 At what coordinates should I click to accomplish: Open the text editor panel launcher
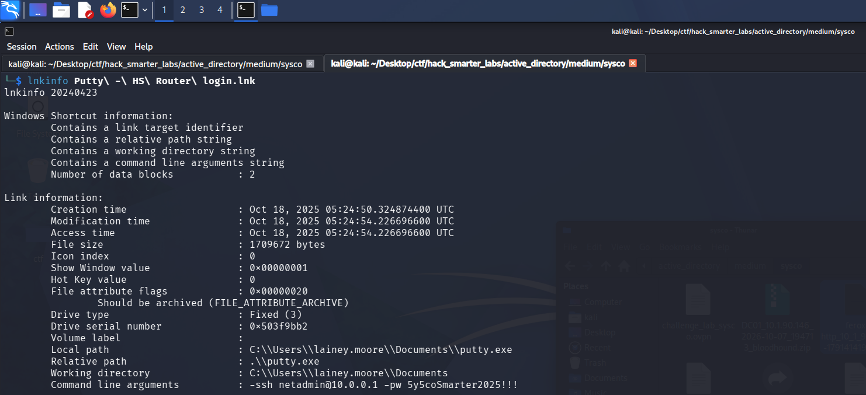click(x=85, y=10)
